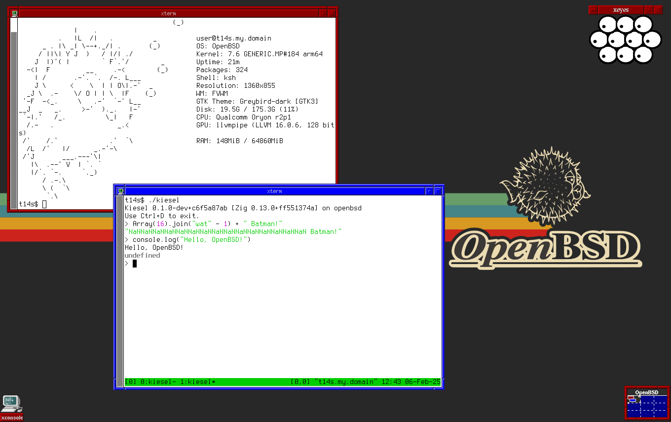Click the "t14s$" prompt in red xterm
671x422 pixels.
pyautogui.click(x=28, y=204)
